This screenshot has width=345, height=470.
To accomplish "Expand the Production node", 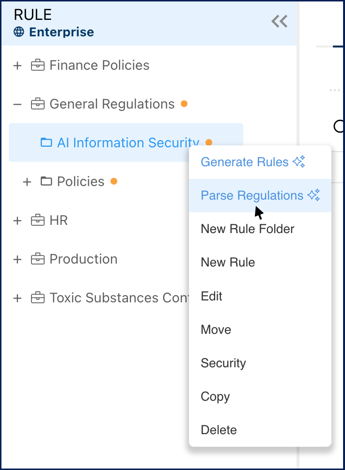I will (x=17, y=259).
